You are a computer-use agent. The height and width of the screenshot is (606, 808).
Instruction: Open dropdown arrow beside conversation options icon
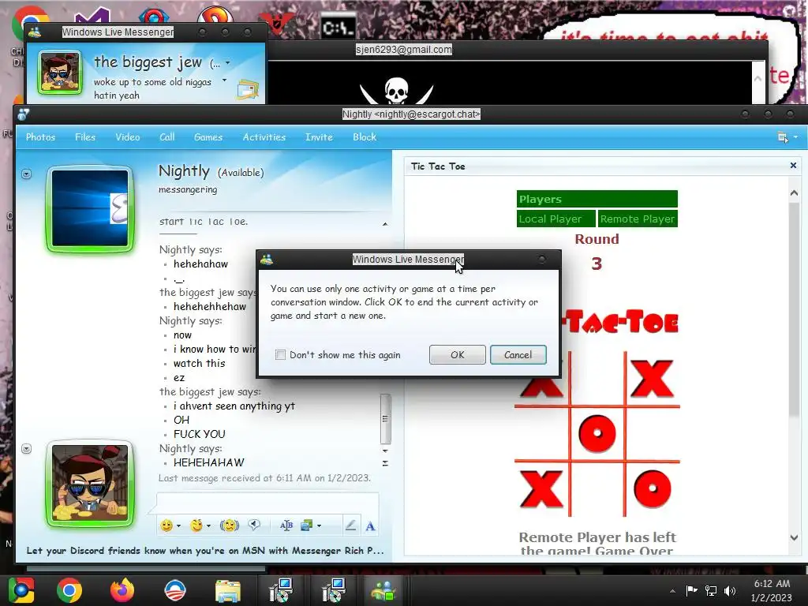[x=795, y=137]
